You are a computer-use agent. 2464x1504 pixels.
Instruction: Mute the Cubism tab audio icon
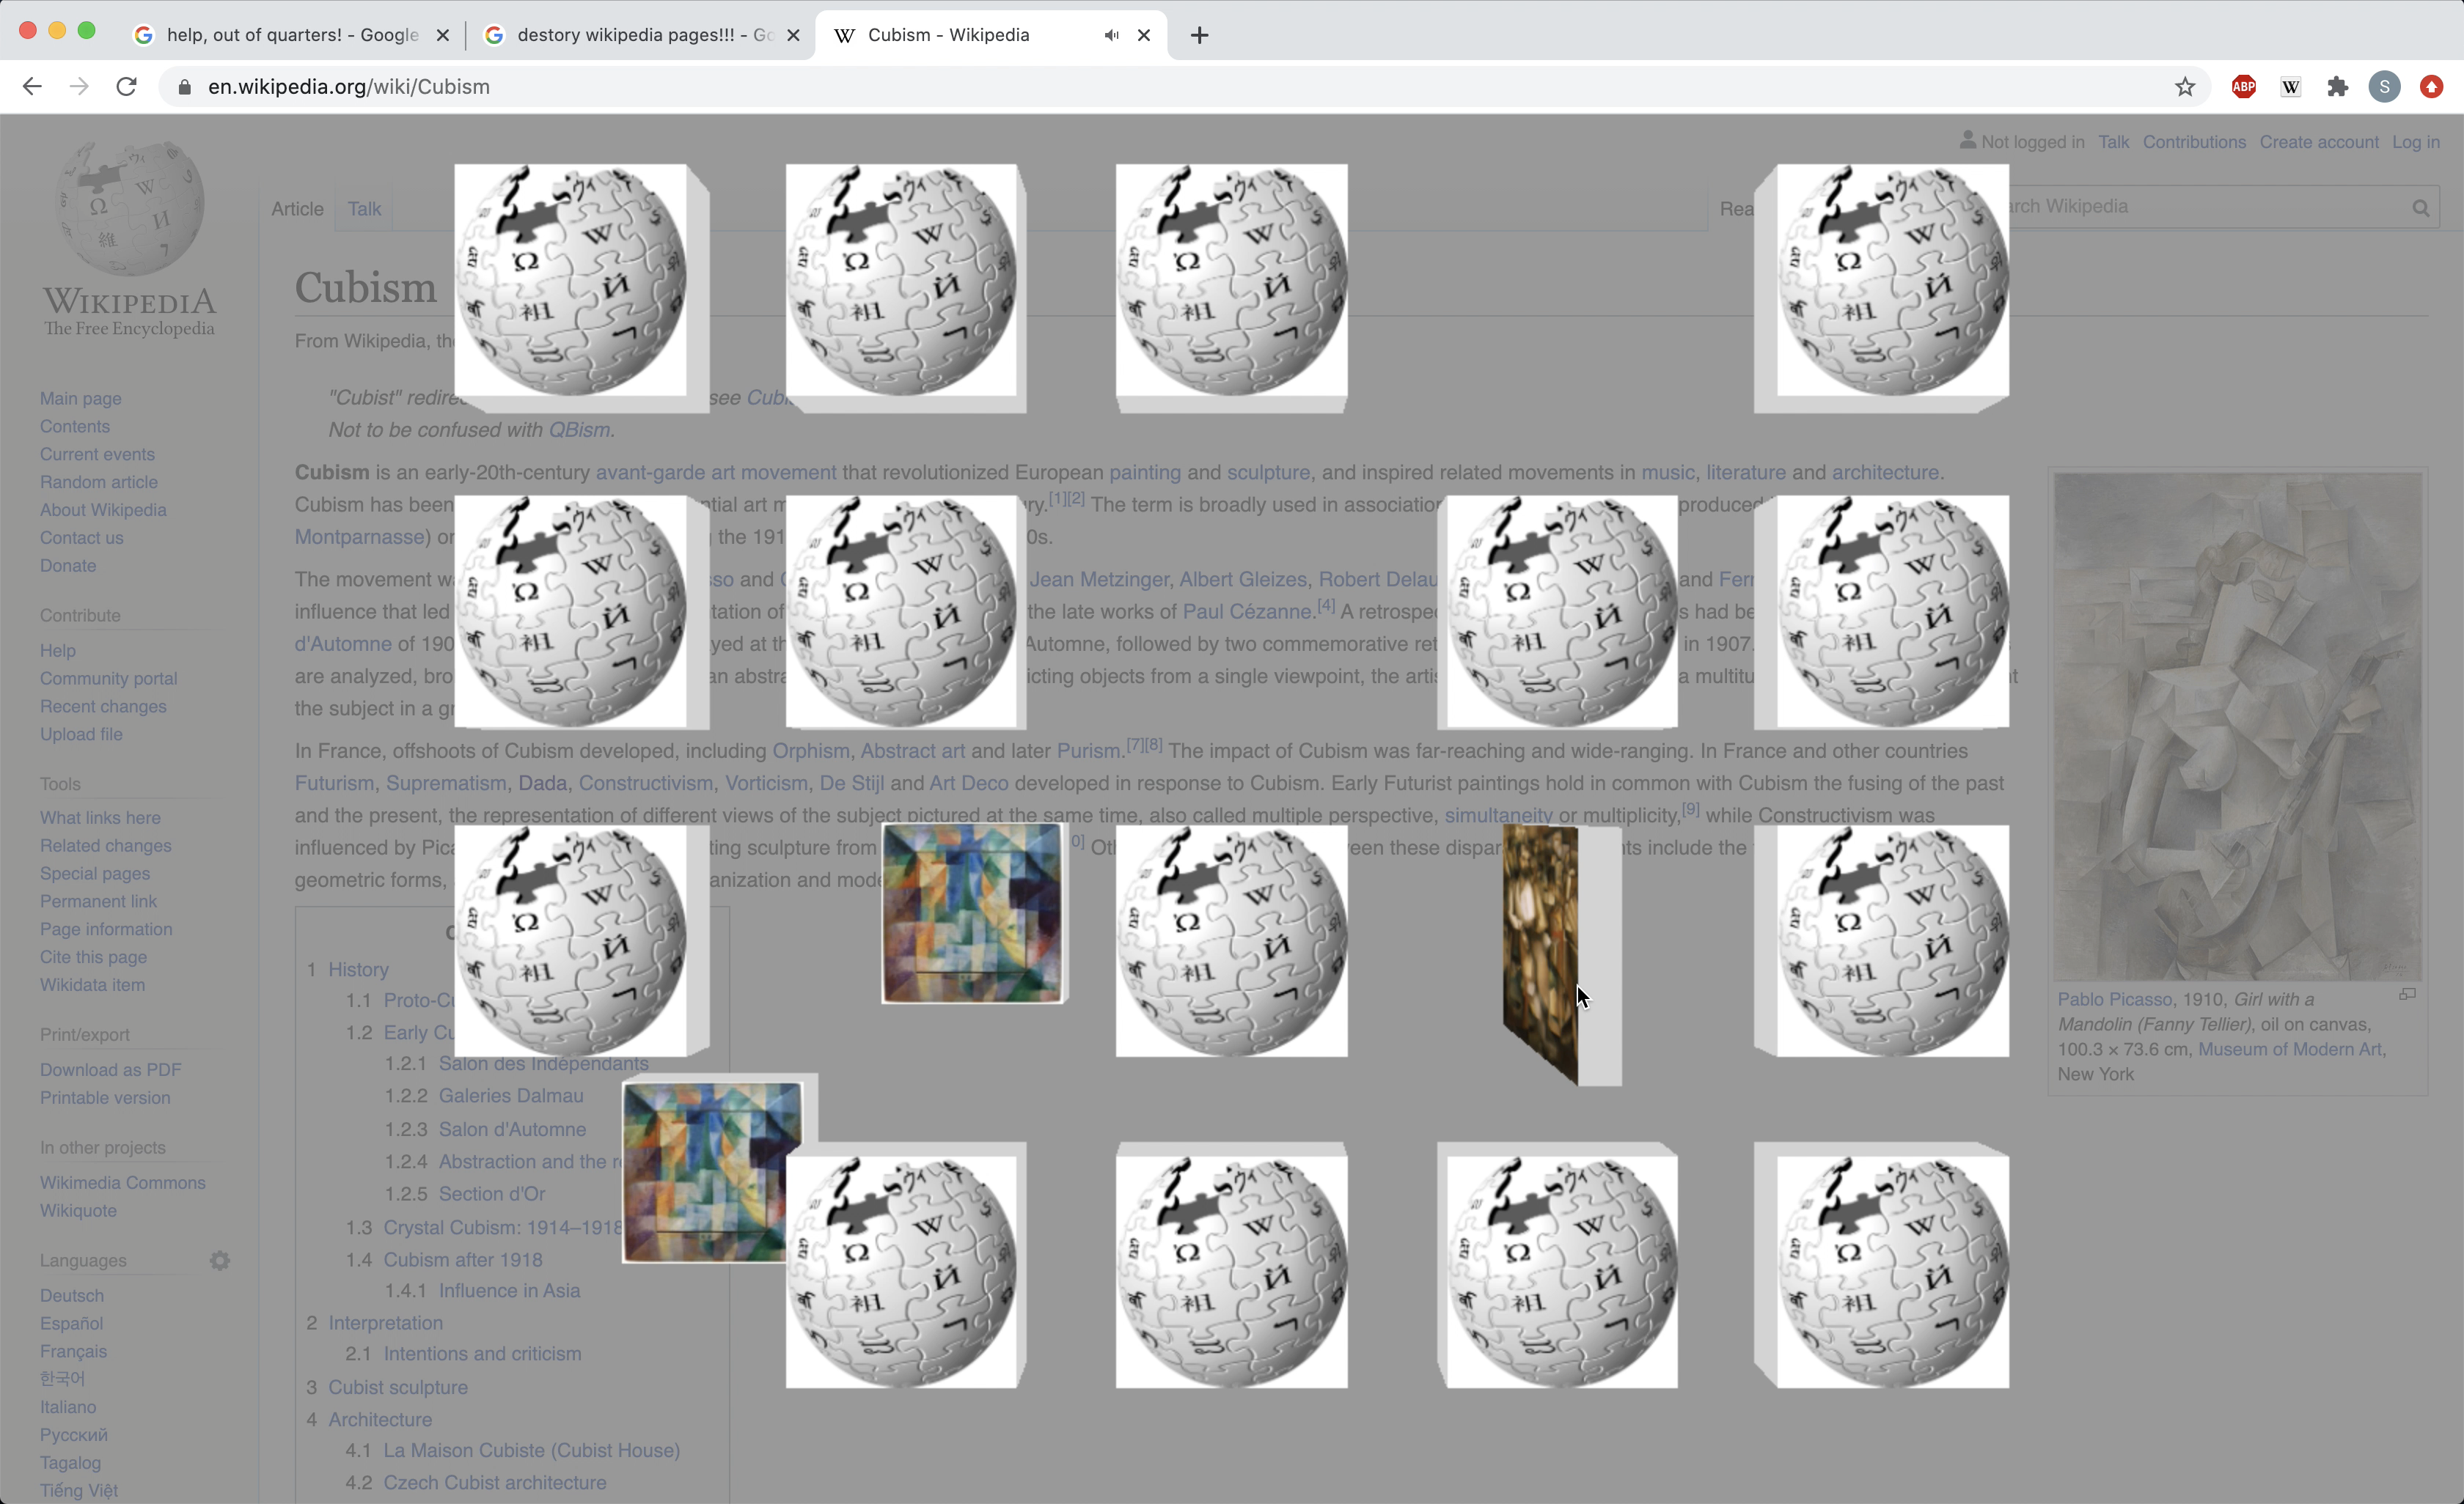[1111, 35]
